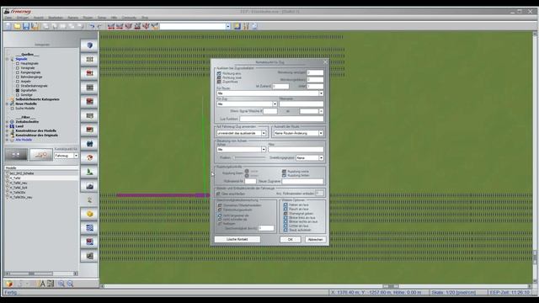Toggle the Richtung eins checkbox
The width and height of the screenshot is (539, 303).
click(x=219, y=73)
